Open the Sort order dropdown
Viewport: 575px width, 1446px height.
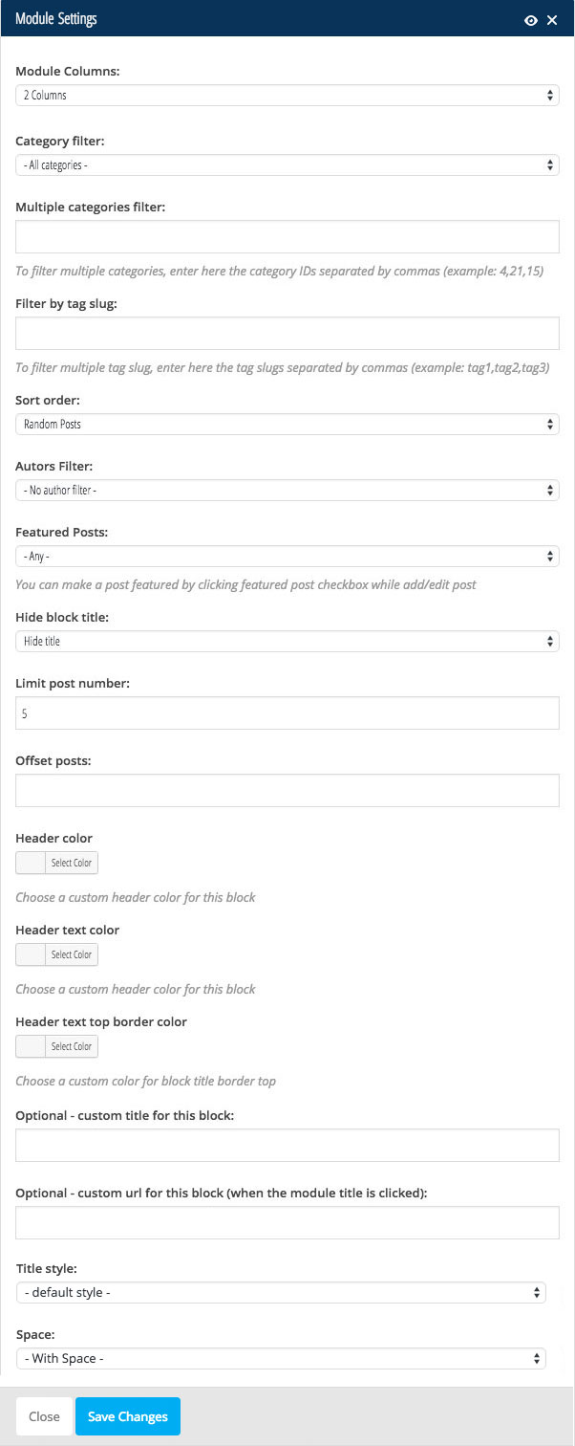287,424
